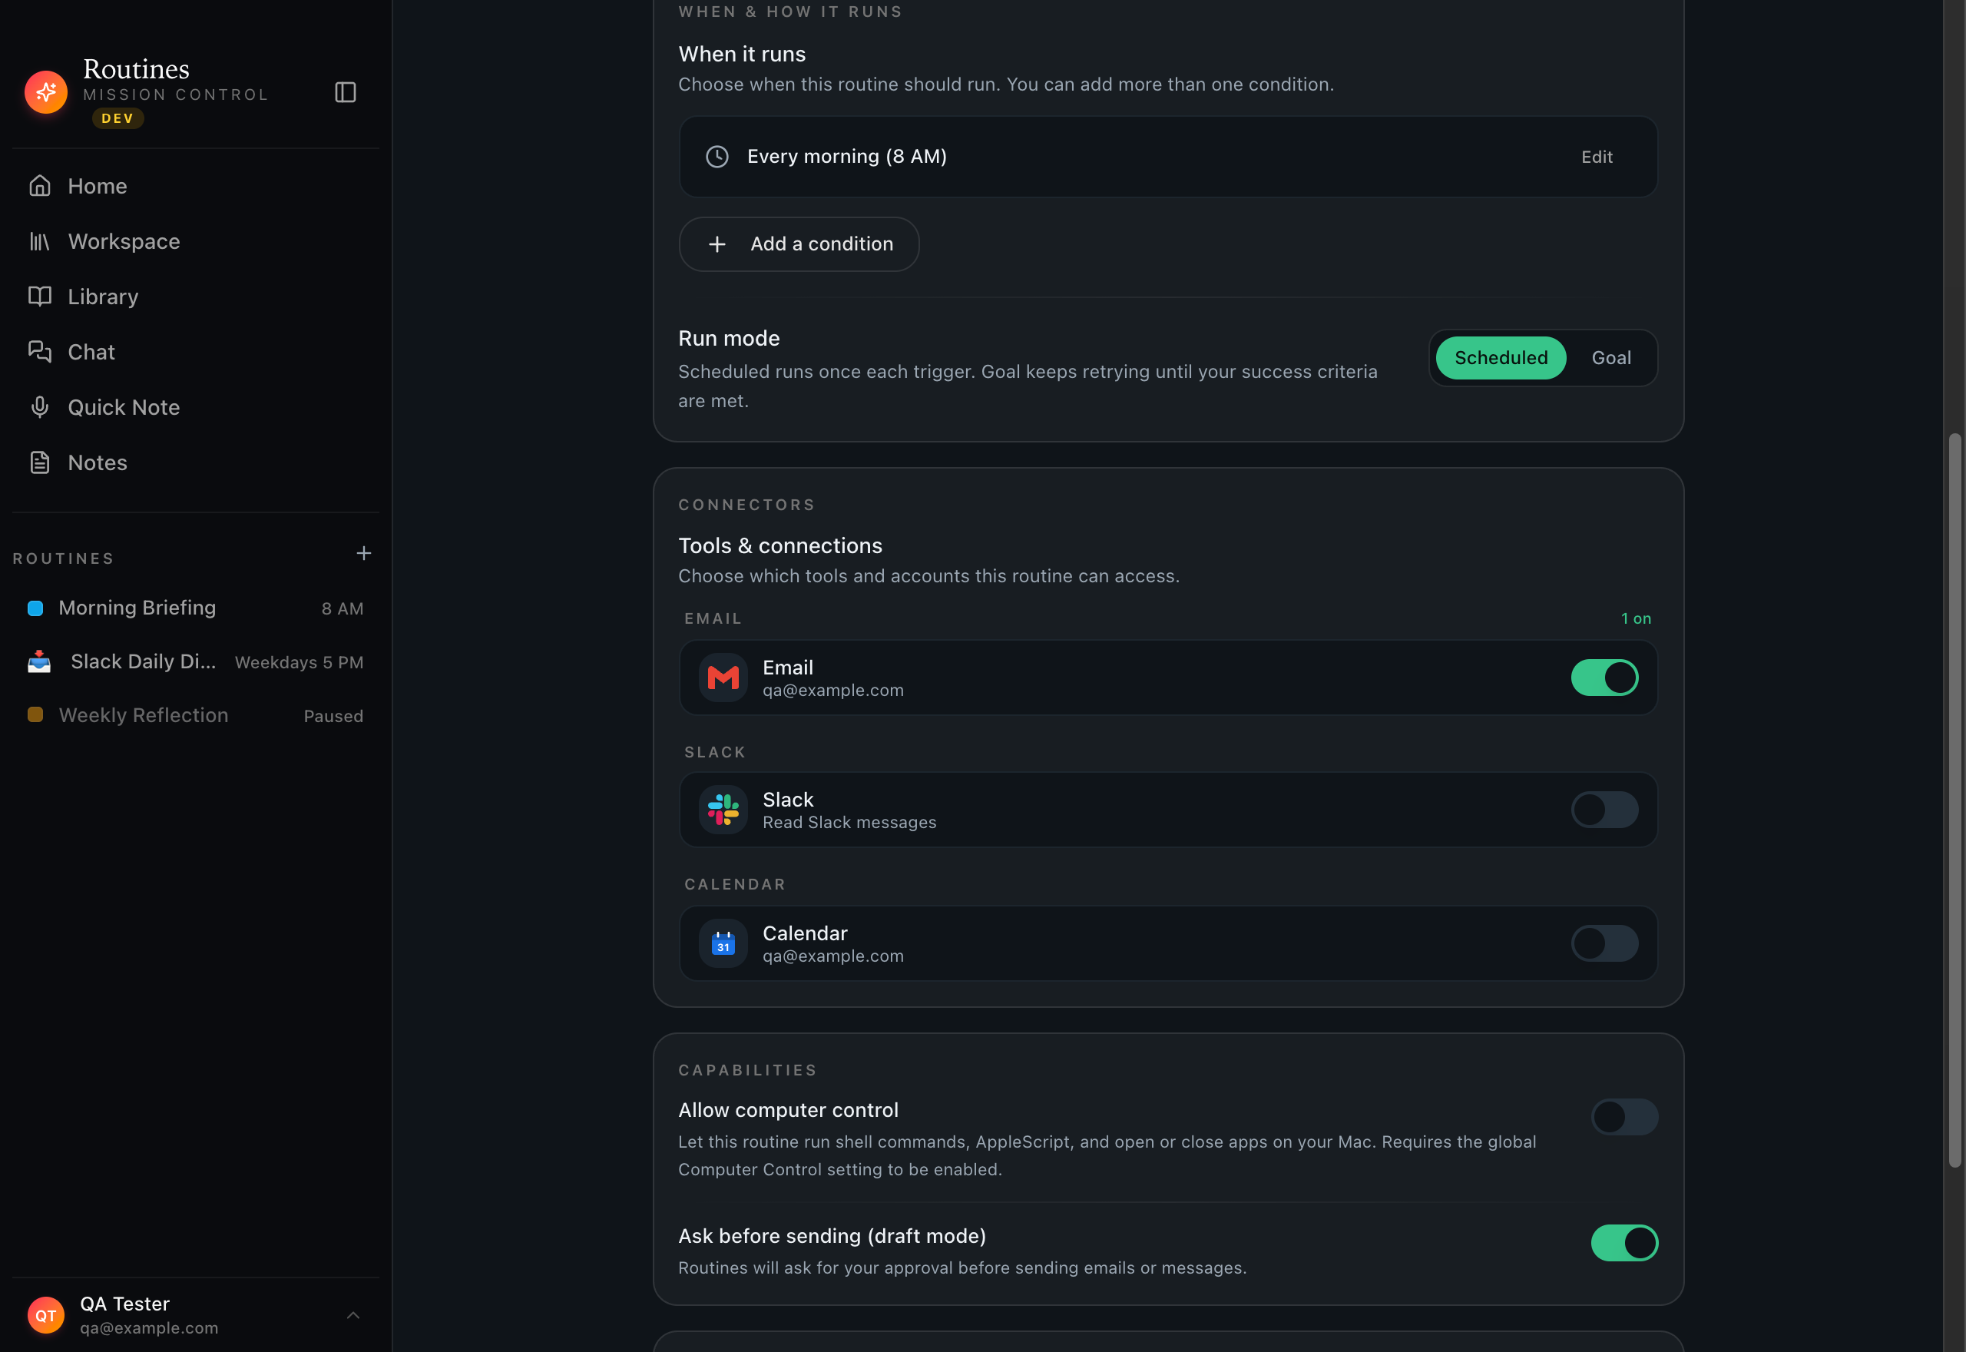Edit the Every morning (8 AM) condition

click(1597, 157)
